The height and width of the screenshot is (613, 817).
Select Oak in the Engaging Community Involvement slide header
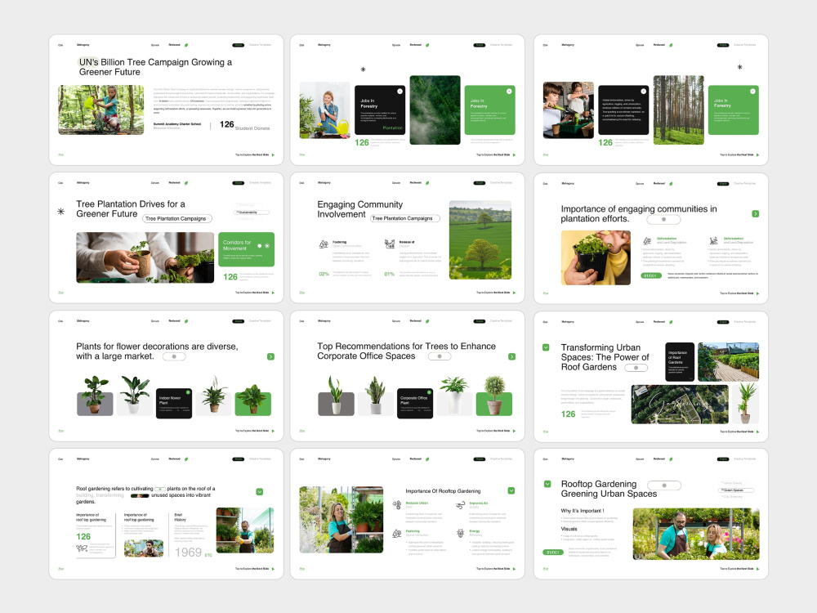coord(301,183)
